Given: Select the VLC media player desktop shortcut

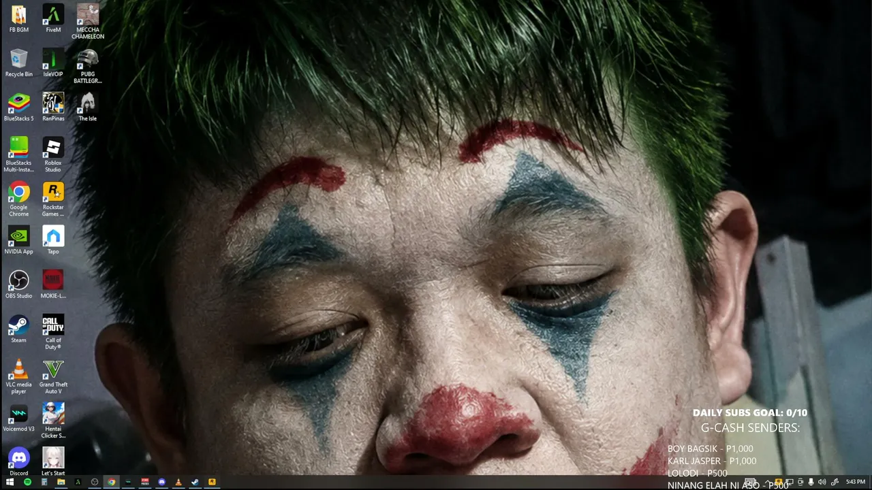Looking at the screenshot, I should click(18, 376).
